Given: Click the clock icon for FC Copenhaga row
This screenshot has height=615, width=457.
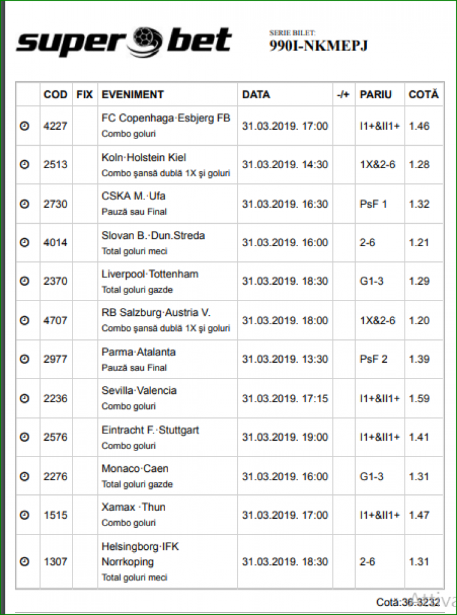Looking at the screenshot, I should click(24, 126).
